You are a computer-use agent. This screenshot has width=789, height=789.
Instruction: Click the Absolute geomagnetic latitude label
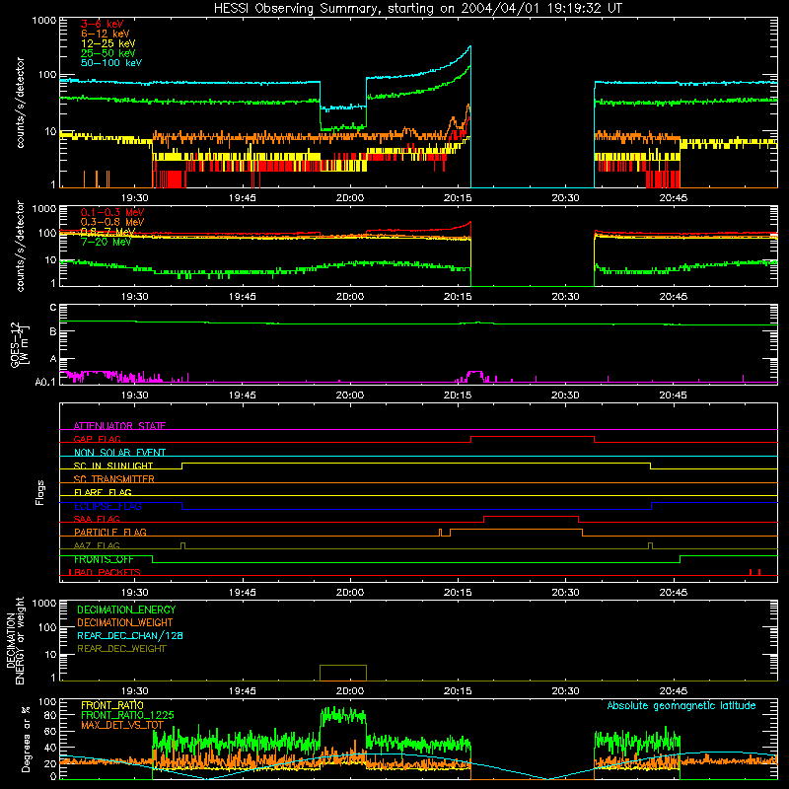click(x=681, y=705)
